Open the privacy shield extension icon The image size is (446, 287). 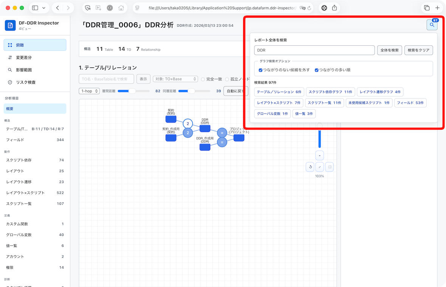tap(88, 8)
